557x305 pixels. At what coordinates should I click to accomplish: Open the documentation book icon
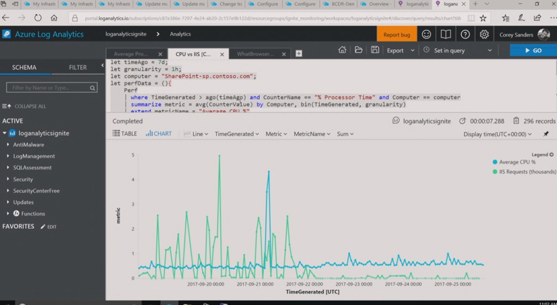[445, 35]
